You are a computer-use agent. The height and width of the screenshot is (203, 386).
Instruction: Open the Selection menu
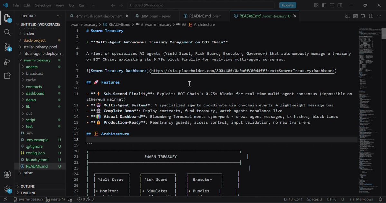pos(43,5)
